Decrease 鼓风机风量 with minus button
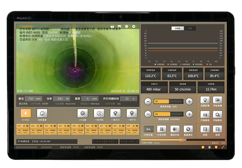This screenshot has width=242, height=168. coord(148,102)
